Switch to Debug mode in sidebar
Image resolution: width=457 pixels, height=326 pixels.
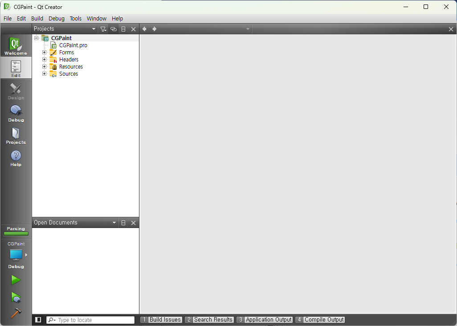coord(16,113)
